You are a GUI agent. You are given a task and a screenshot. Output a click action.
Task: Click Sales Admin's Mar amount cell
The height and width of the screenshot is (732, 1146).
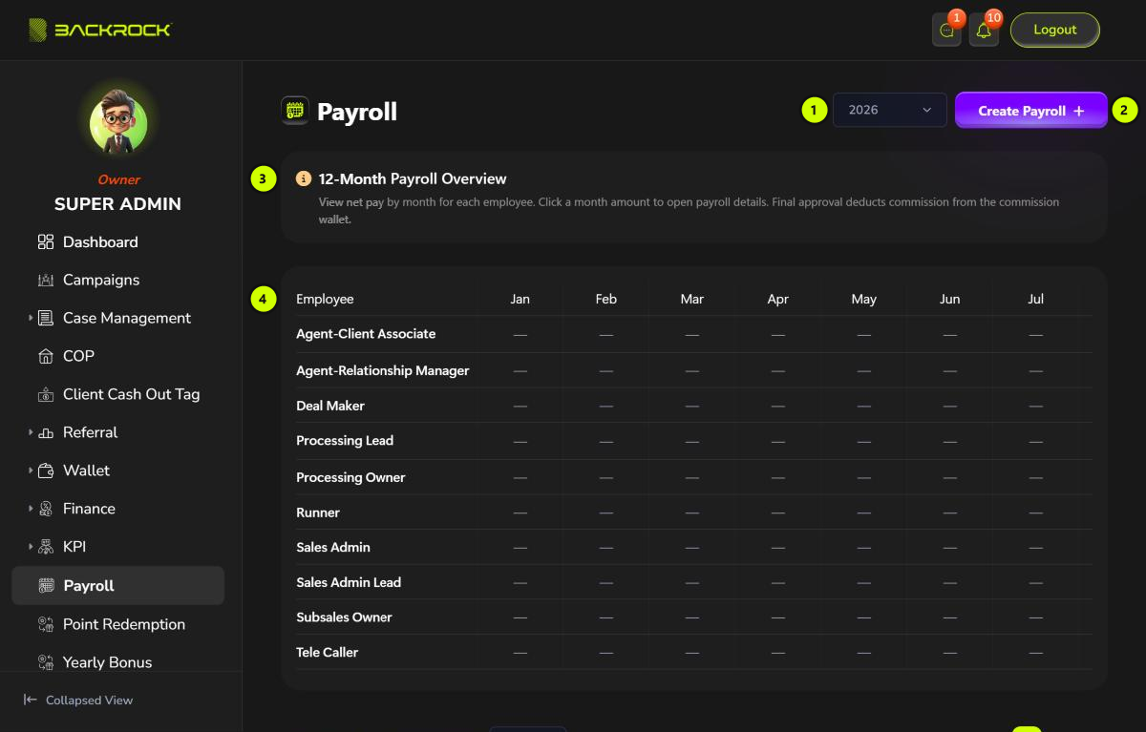click(692, 548)
